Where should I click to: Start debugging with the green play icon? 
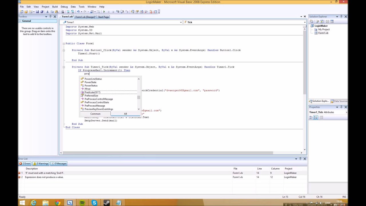(104, 12)
